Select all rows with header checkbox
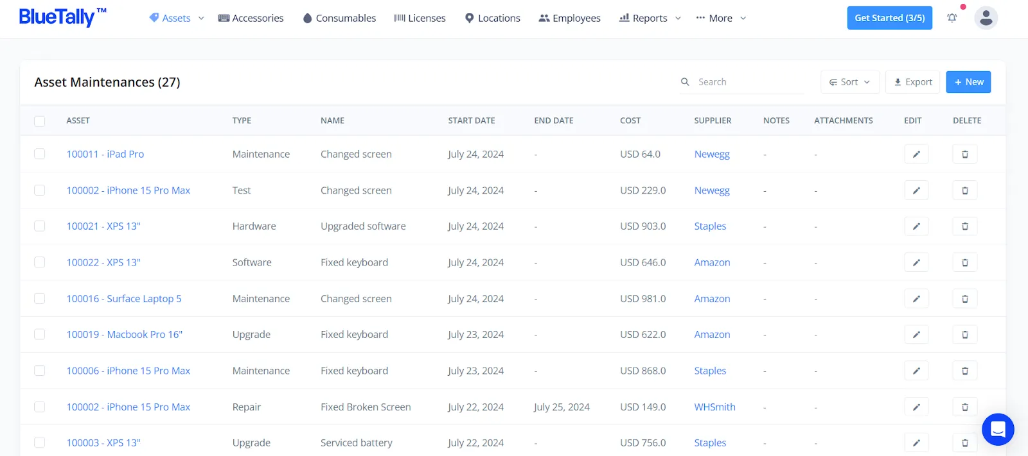This screenshot has width=1028, height=456. click(40, 121)
